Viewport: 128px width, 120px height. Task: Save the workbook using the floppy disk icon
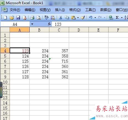pyautogui.click(x=18, y=18)
